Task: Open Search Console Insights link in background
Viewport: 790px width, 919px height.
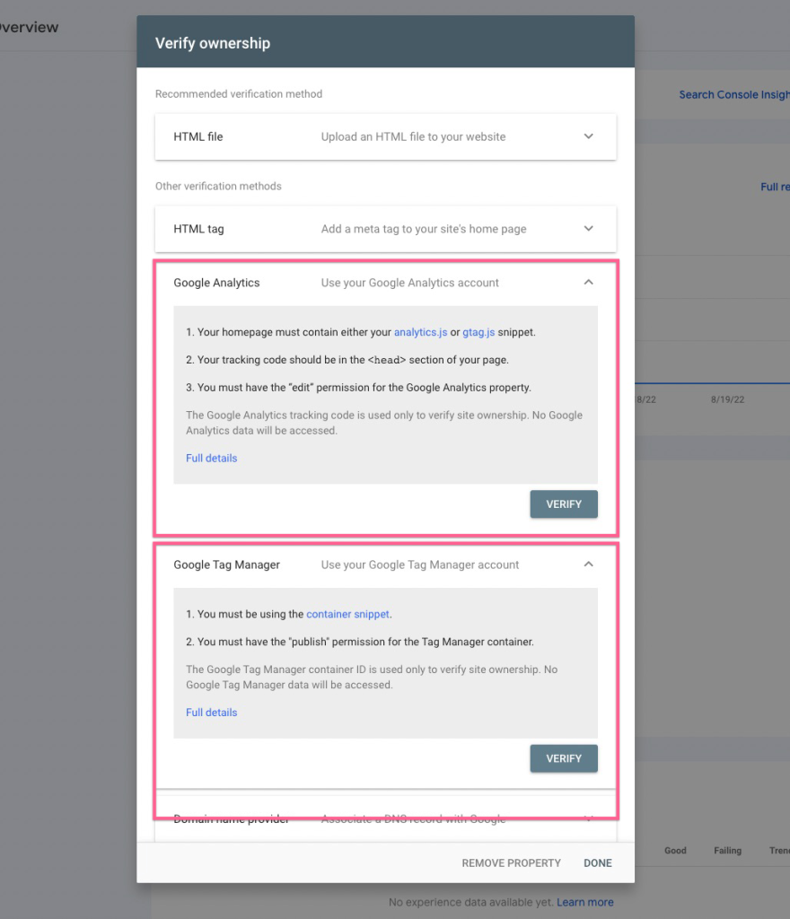Action: pyautogui.click(x=734, y=95)
